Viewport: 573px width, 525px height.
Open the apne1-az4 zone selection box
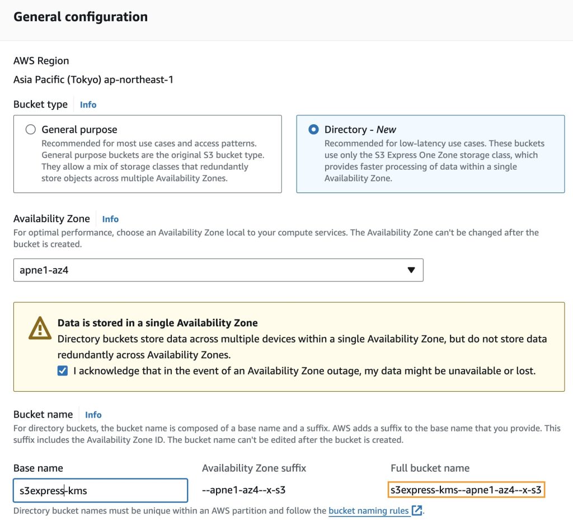218,270
